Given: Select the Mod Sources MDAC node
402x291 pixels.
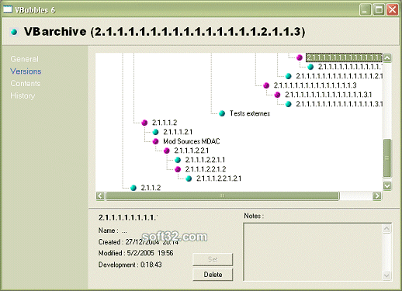Looking at the screenshot, I should pyautogui.click(x=192, y=141).
